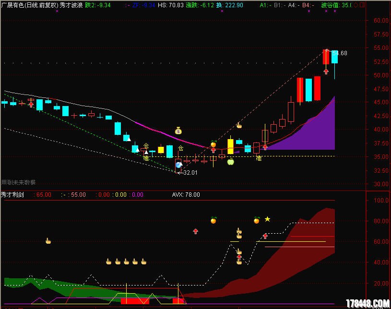Image resolution: width=391 pixels, height=309 pixels.
Task: Click the red arrow between the stacked hand icons
Action: (239, 257)
